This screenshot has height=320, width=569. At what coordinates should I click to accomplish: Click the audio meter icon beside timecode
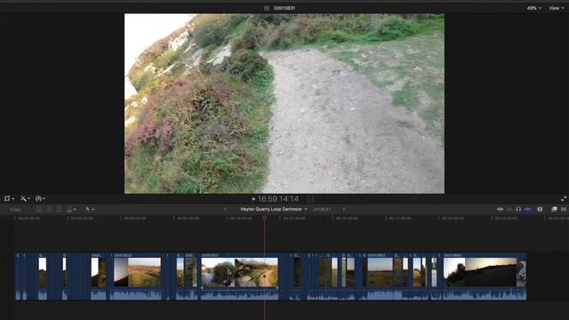coord(310,199)
